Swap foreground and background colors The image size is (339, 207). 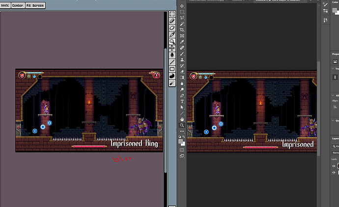[x=184, y=137]
